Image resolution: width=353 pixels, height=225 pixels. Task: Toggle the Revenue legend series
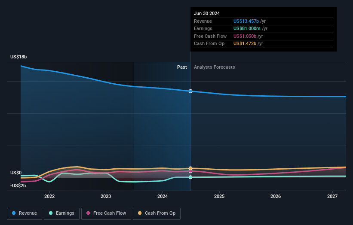[25, 213]
